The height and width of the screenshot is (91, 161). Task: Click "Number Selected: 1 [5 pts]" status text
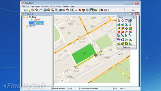click(62, 88)
